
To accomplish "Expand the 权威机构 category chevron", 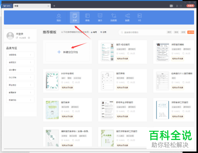I will (30, 100).
